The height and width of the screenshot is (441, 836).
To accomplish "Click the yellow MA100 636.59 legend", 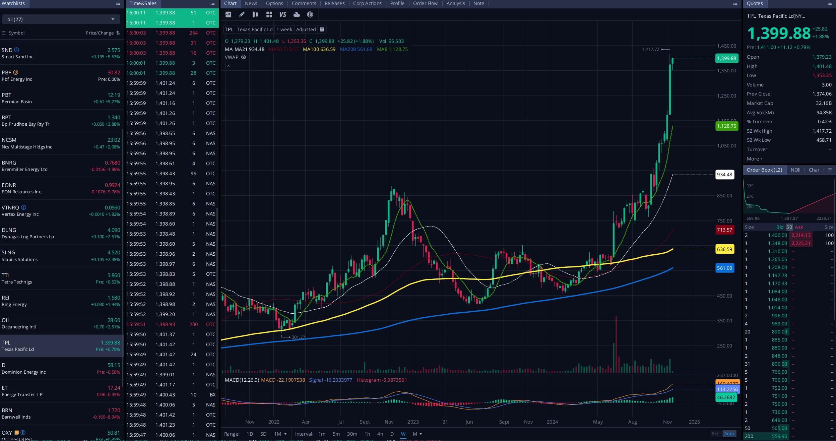I will (319, 49).
